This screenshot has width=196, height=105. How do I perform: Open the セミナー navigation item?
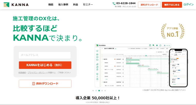click(x=88, y=5)
